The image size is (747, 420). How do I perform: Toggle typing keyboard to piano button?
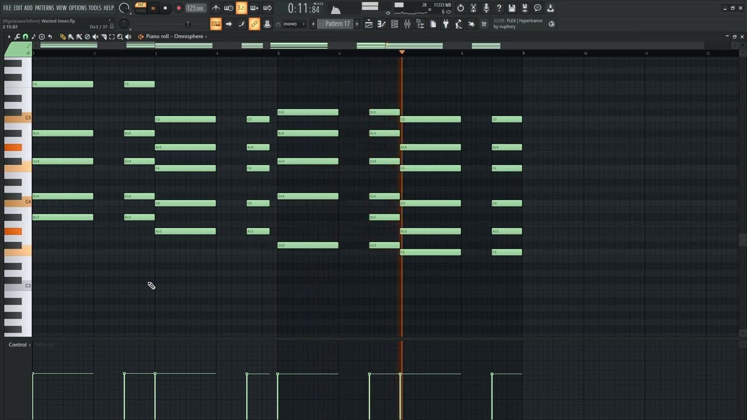coord(215,24)
